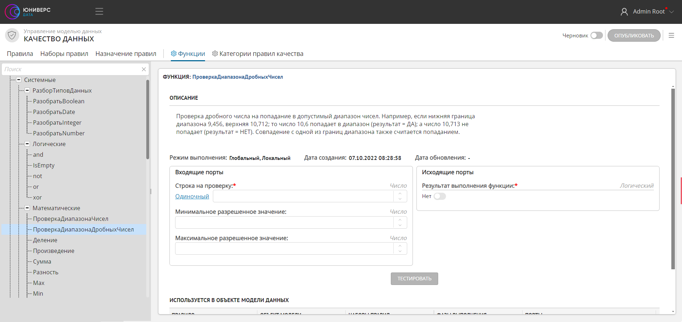Image resolution: width=682 pixels, height=322 pixels.
Task: Select the IsEmpty function
Action: [x=44, y=165]
